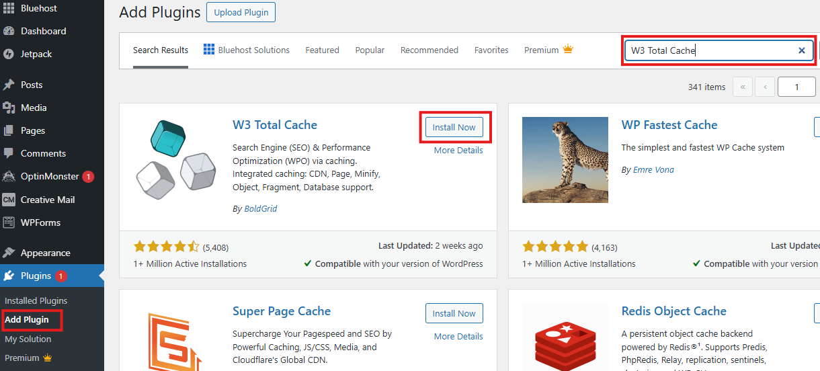Clear the plugin search with X icon

tap(801, 50)
